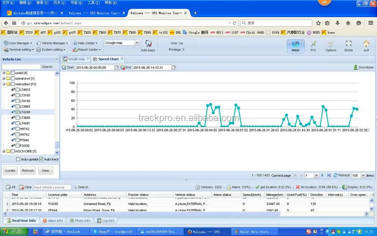The height and width of the screenshot is (236, 377).
Task: Select the Meter tool icon
Action: 295,45
